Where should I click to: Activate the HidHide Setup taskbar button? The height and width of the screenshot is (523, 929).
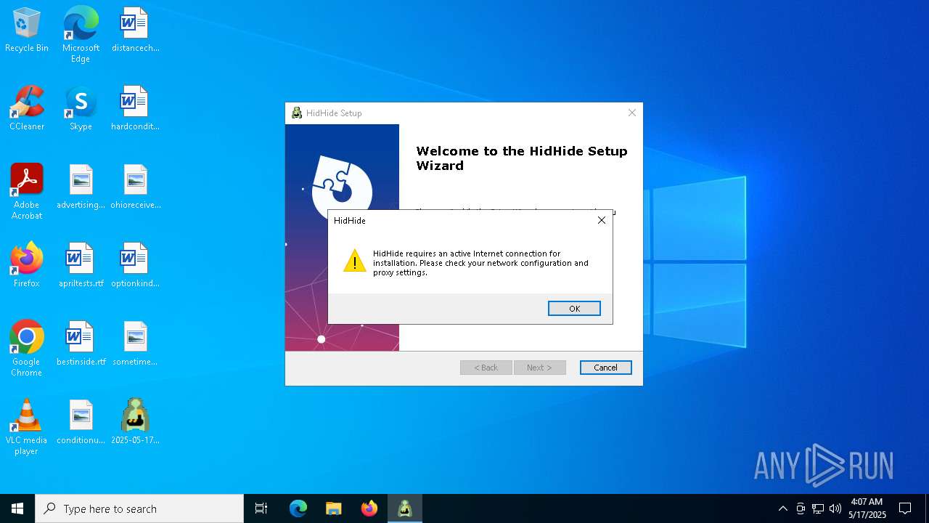coord(405,508)
